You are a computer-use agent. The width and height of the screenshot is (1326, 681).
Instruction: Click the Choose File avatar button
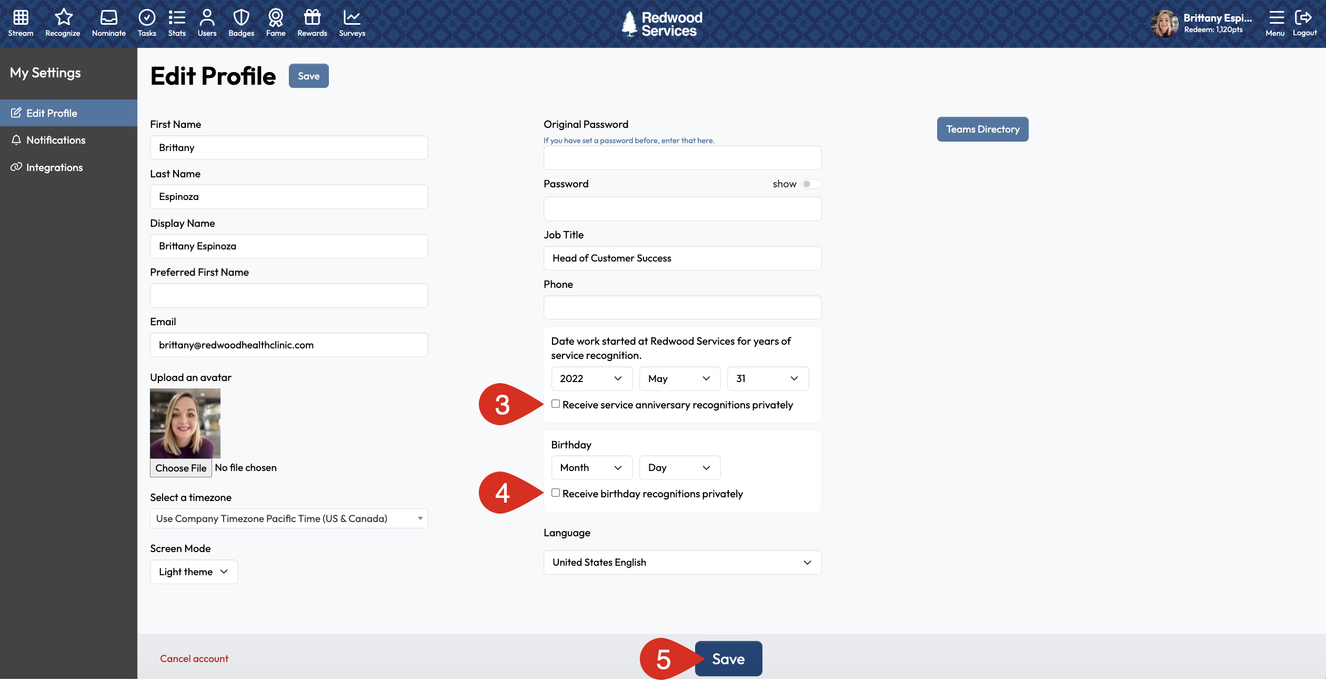181,468
